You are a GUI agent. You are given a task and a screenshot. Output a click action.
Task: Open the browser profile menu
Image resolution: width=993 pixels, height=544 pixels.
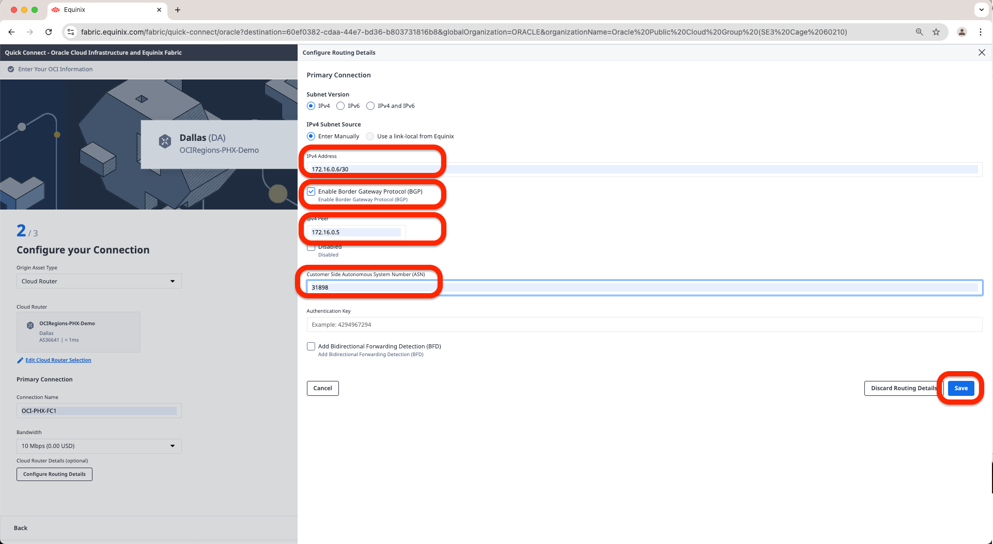962,32
